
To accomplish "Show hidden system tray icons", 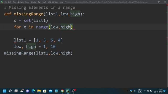I will click(x=128, y=91).
